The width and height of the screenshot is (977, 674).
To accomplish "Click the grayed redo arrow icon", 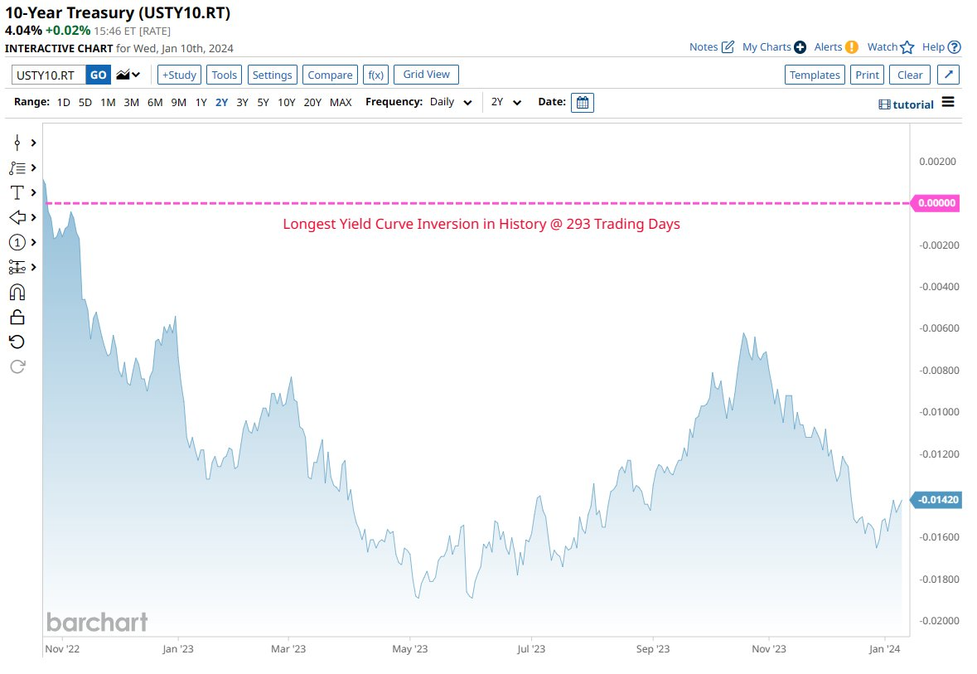I will tap(17, 366).
